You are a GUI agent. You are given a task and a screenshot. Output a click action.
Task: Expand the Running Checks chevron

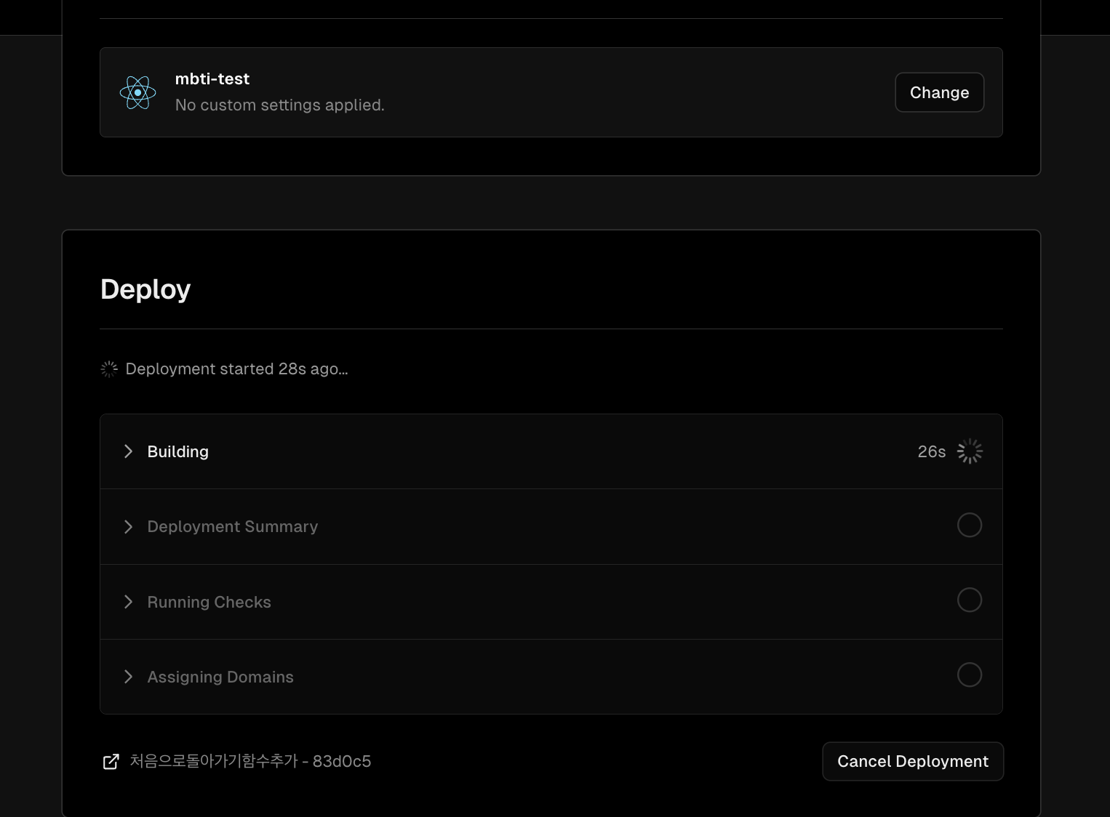click(129, 602)
